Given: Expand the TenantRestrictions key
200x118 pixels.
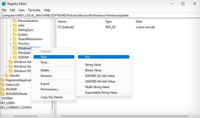Looking at the screenshot, I should point(11,39).
